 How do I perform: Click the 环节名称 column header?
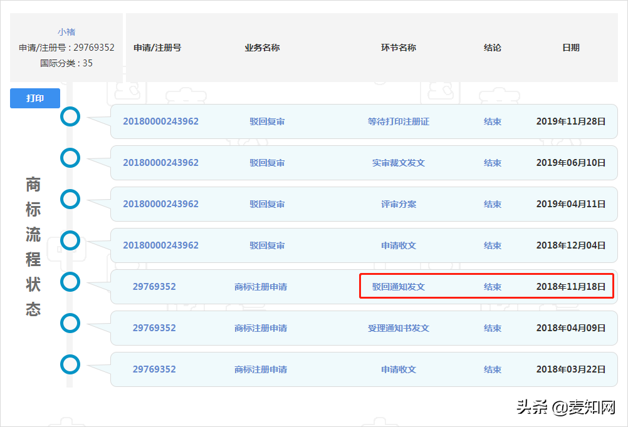coord(398,48)
